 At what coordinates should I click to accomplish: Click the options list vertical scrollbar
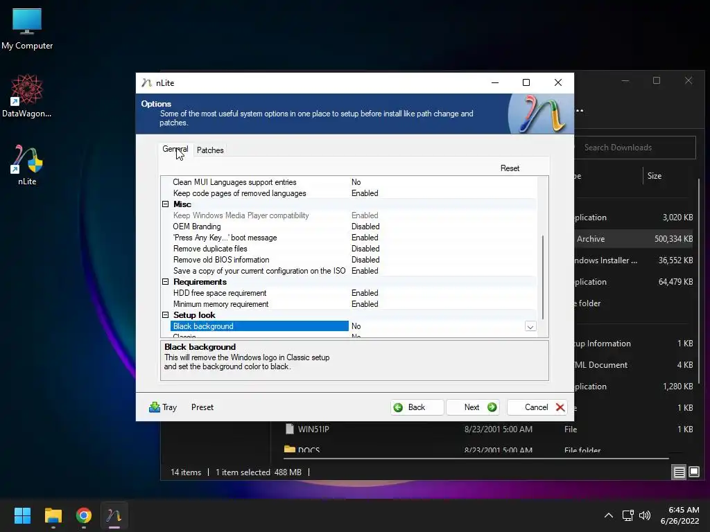click(542, 277)
